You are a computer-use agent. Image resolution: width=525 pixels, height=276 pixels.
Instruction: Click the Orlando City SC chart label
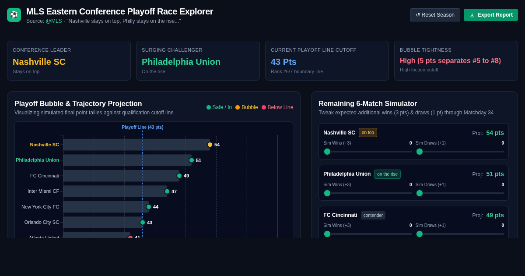(42, 222)
